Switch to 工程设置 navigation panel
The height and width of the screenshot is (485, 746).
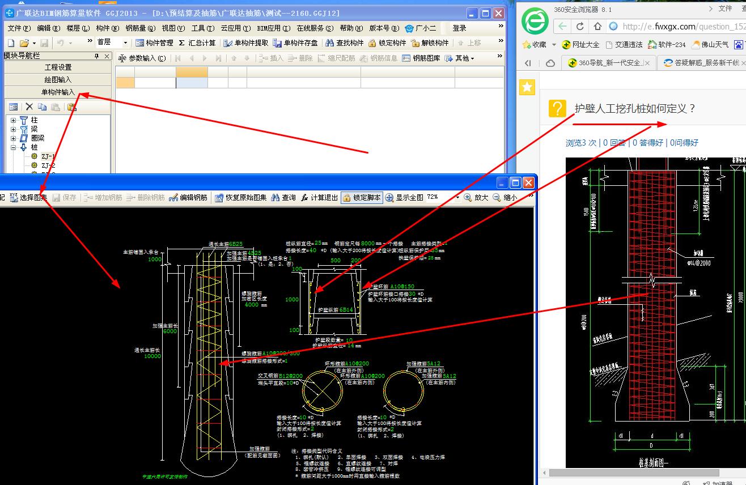(58, 67)
